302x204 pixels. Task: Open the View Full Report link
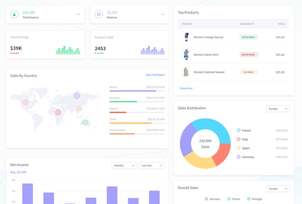coord(155,75)
